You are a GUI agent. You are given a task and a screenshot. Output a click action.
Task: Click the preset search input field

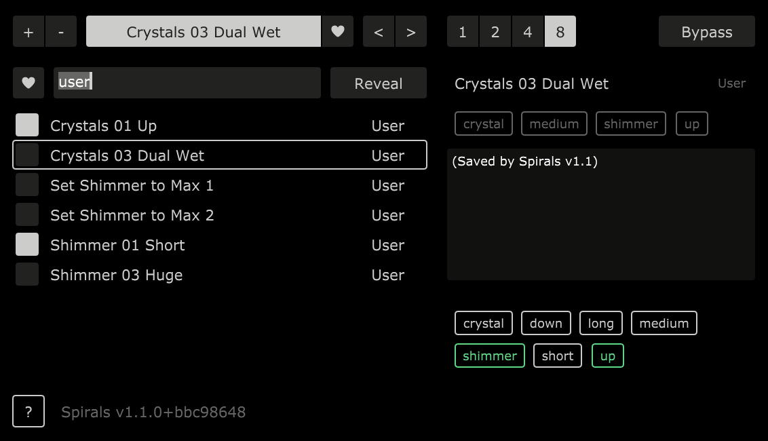[187, 83]
